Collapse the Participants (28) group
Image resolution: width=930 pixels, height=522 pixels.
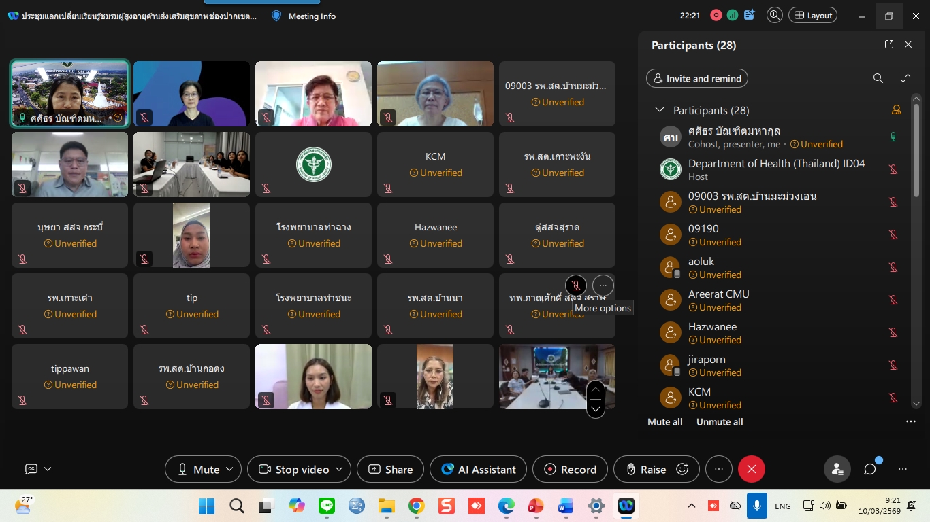tap(659, 110)
